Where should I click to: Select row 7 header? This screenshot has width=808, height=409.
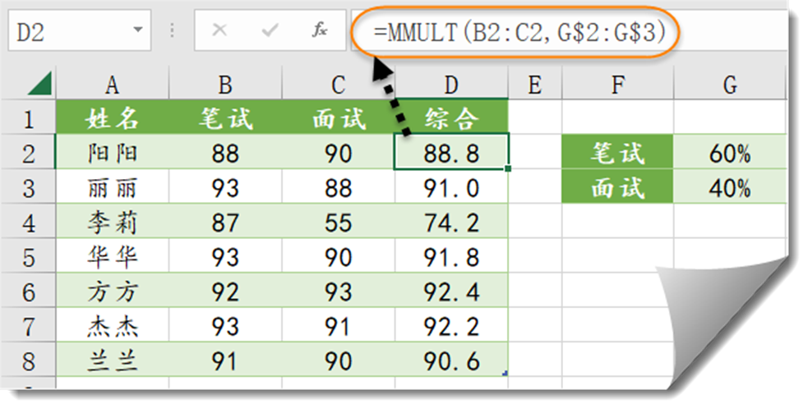tap(28, 325)
